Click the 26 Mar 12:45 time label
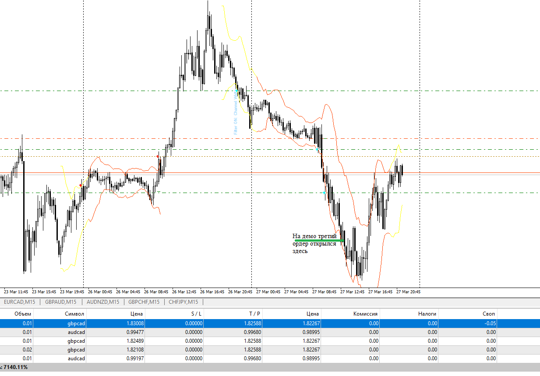 pyautogui.click(x=184, y=292)
